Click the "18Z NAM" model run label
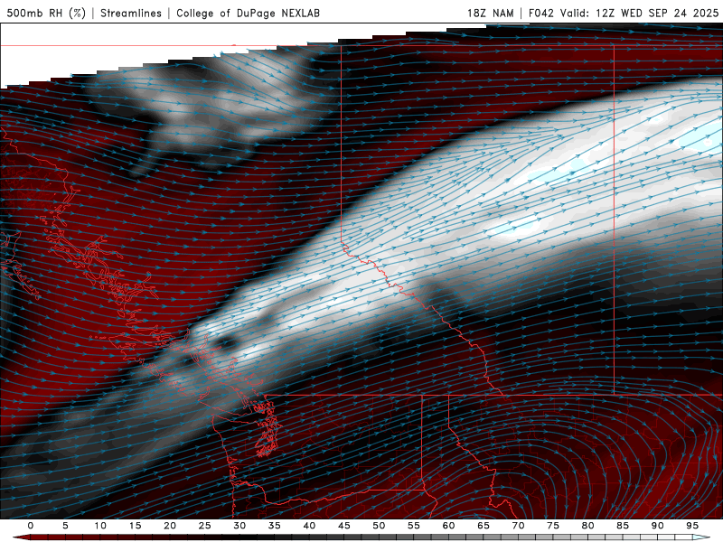723x542 pixels. pos(490,13)
